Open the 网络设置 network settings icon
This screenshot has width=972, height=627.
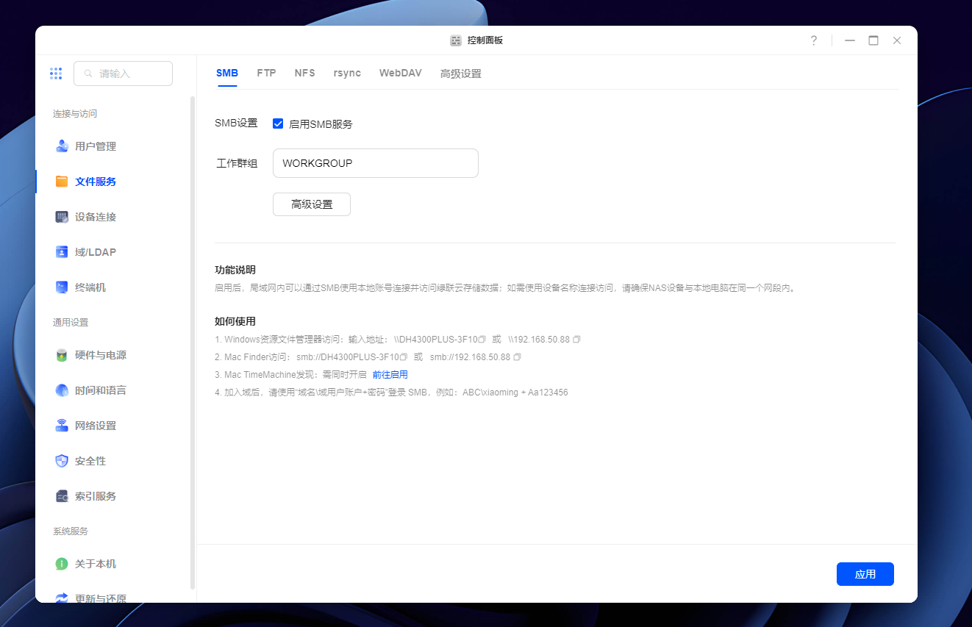point(62,426)
